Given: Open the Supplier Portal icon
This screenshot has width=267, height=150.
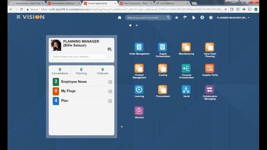Looking at the screenshot, I should click(209, 68).
